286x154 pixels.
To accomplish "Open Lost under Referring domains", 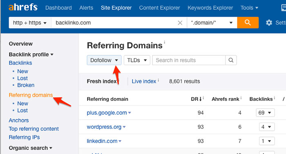I will click(22, 110).
